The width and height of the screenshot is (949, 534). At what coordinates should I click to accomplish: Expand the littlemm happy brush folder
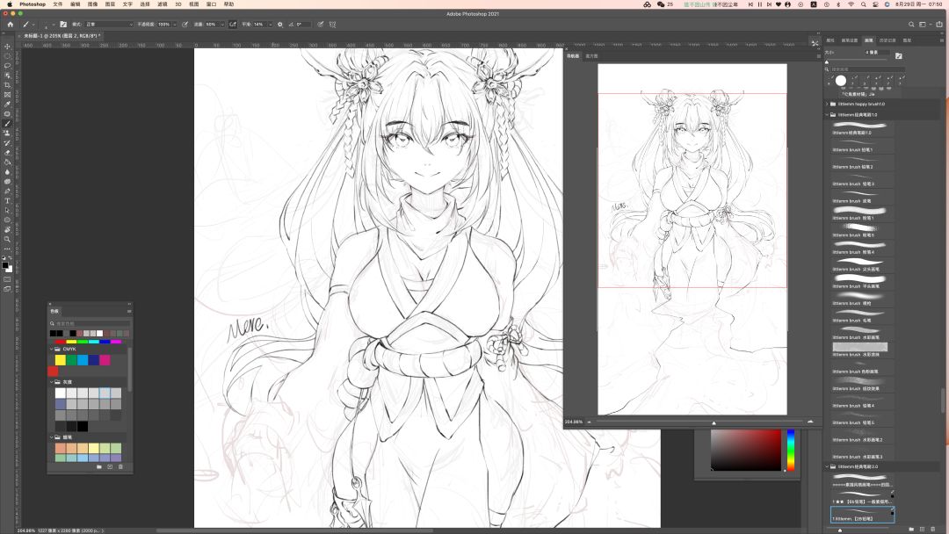coord(828,104)
